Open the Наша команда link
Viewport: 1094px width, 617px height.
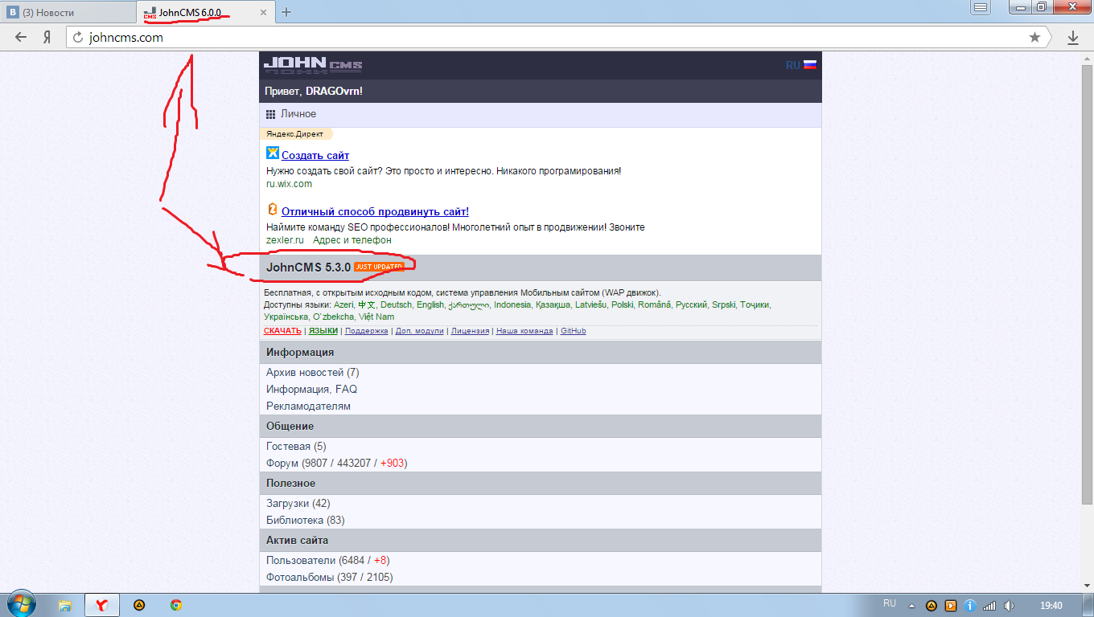click(x=524, y=331)
